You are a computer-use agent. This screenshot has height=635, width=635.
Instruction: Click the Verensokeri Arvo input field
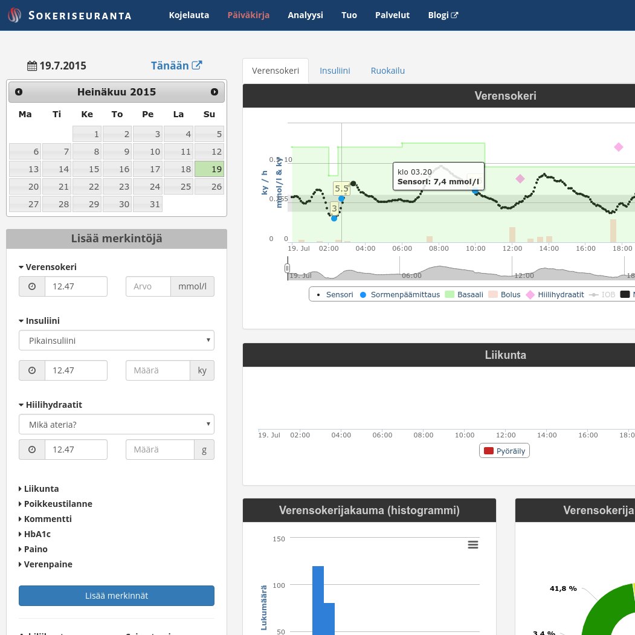point(149,286)
